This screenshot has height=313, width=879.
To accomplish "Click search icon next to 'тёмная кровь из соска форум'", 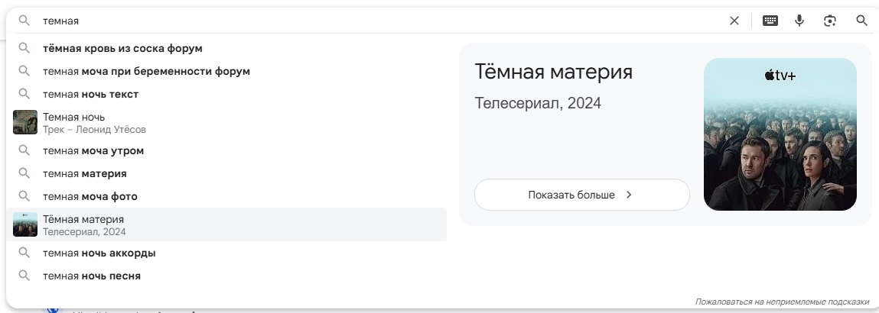I will click(x=24, y=48).
